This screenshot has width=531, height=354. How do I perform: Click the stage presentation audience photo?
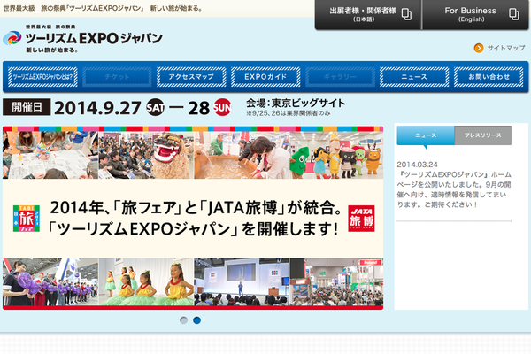pyautogui.click(x=242, y=281)
